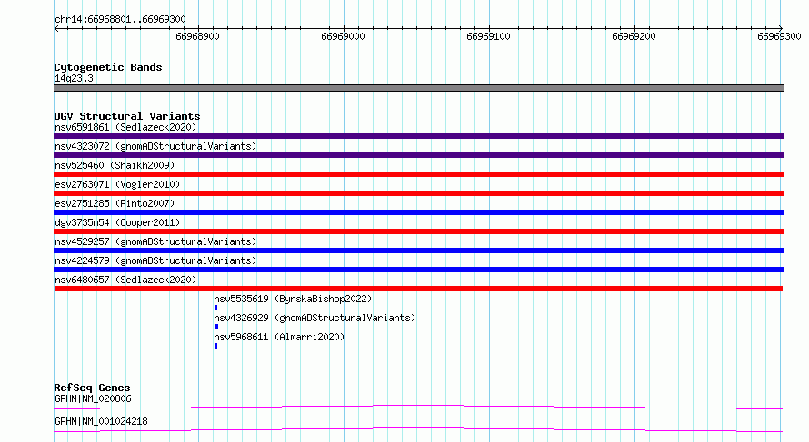Open variant nsv4224579 (gnomADStructuralVariants) label
Screen dimensions: 809x442
155,260
